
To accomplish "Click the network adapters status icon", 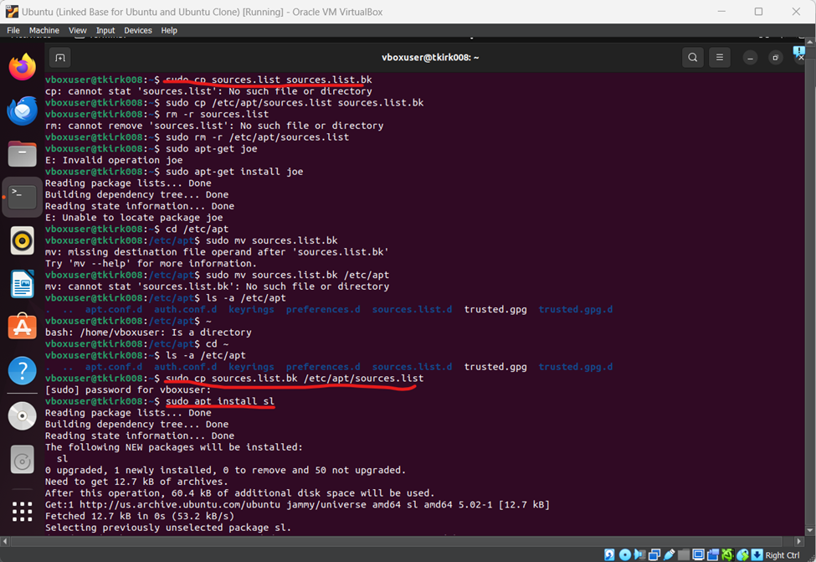I will pos(654,554).
